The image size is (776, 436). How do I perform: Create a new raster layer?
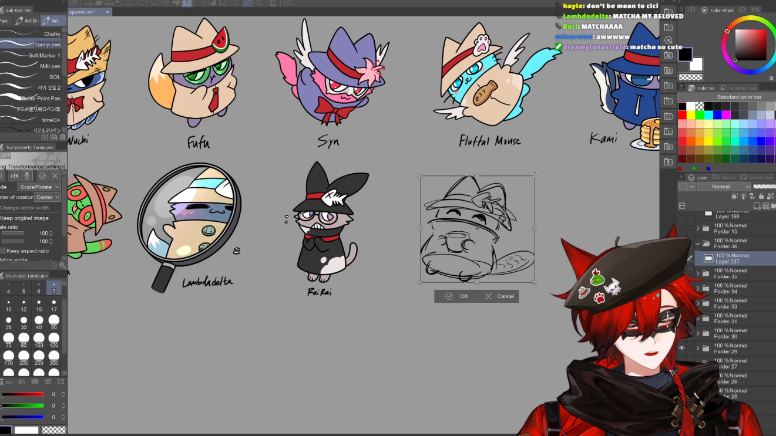pos(758,206)
